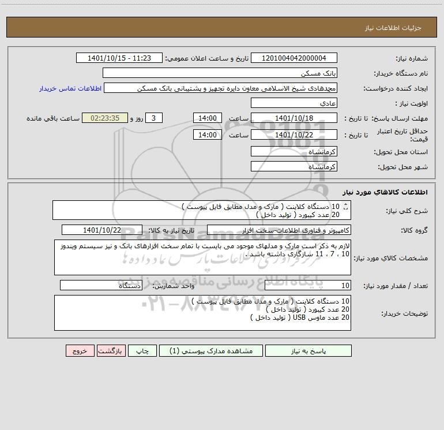444x430 pixels.
Task: Click the priority field showing عادي
Action: [x=294, y=103]
